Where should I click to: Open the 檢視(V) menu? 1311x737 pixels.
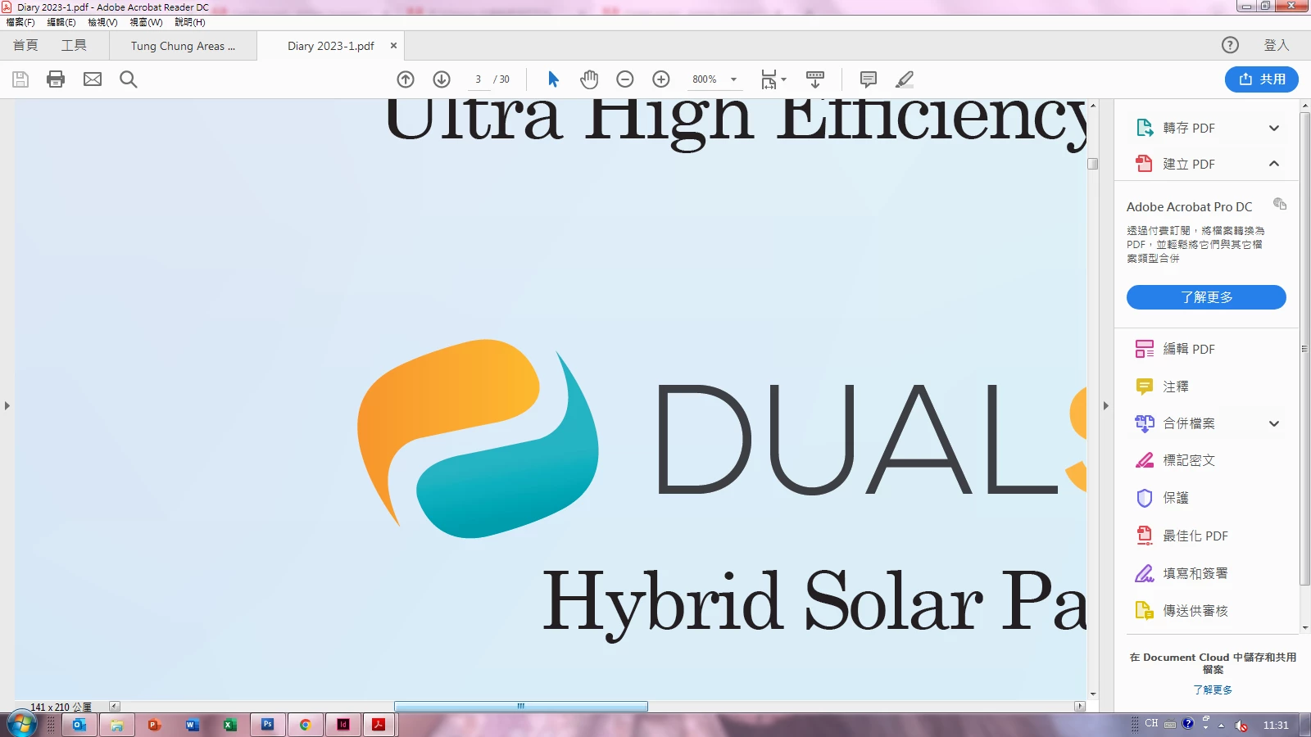click(103, 22)
